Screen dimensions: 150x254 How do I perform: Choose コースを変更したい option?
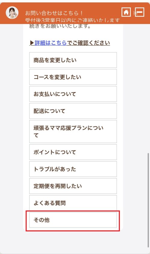pyautogui.click(x=73, y=77)
